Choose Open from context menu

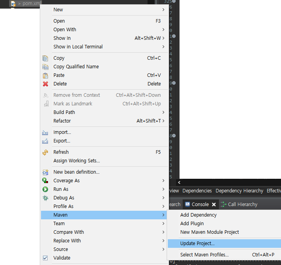[x=104, y=21]
